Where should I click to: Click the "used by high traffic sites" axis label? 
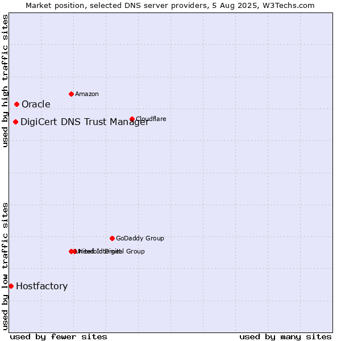click(5, 81)
